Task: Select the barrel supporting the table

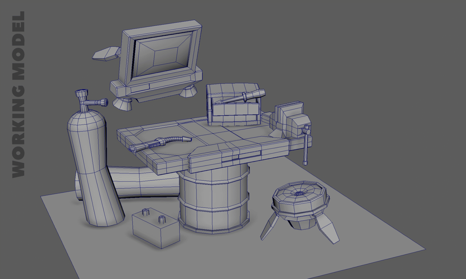Action: point(214,200)
